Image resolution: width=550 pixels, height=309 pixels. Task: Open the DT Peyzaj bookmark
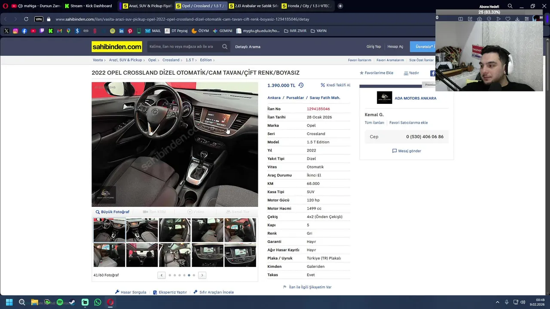(176, 31)
